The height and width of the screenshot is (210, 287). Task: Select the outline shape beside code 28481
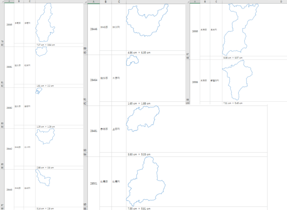pos(143,119)
